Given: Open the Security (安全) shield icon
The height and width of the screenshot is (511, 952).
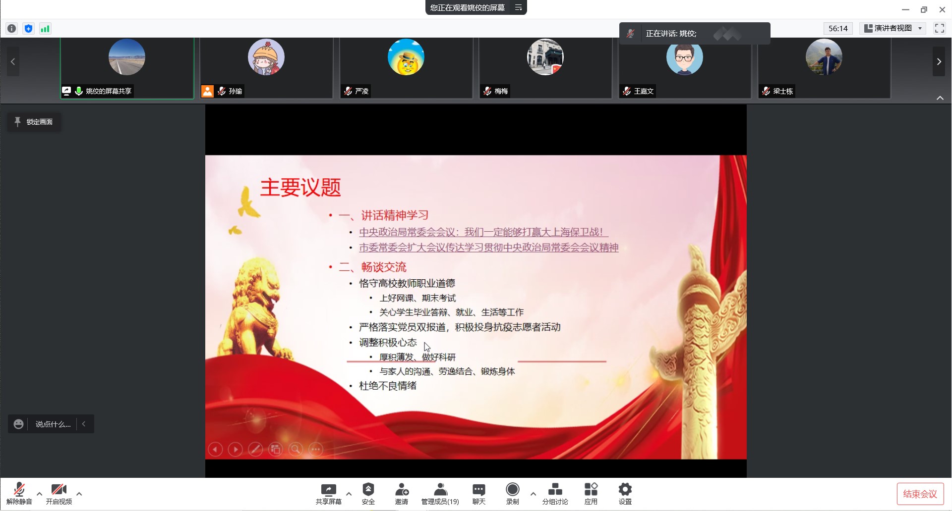Looking at the screenshot, I should point(368,490).
